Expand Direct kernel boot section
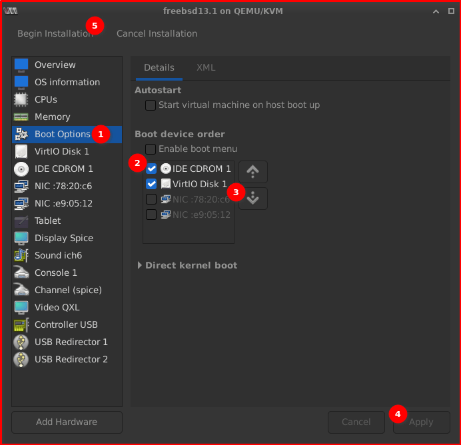Viewport: 461px width, 445px height. 140,265
